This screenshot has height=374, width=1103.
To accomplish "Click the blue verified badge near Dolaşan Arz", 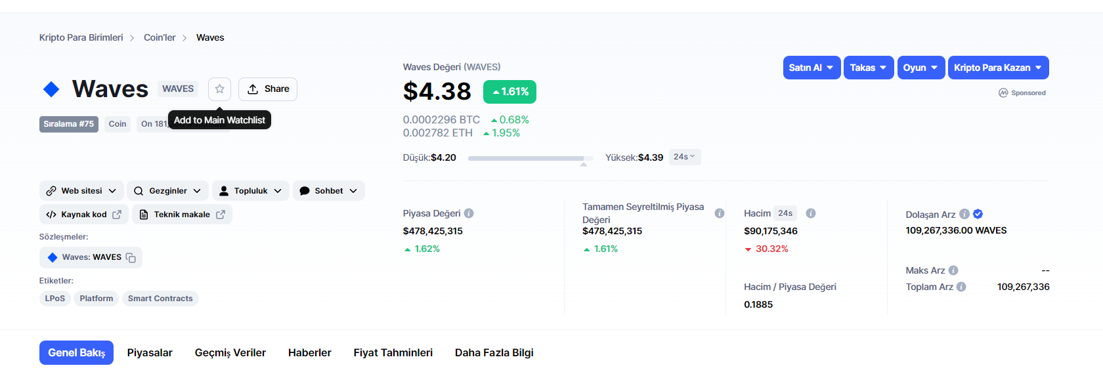I will coord(978,214).
